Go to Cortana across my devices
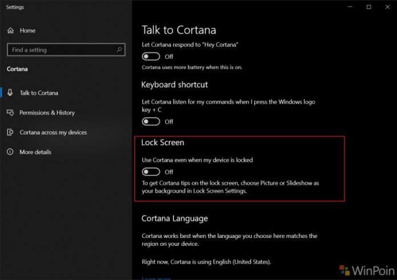Screen dimensions: 397x280 pyautogui.click(x=53, y=133)
